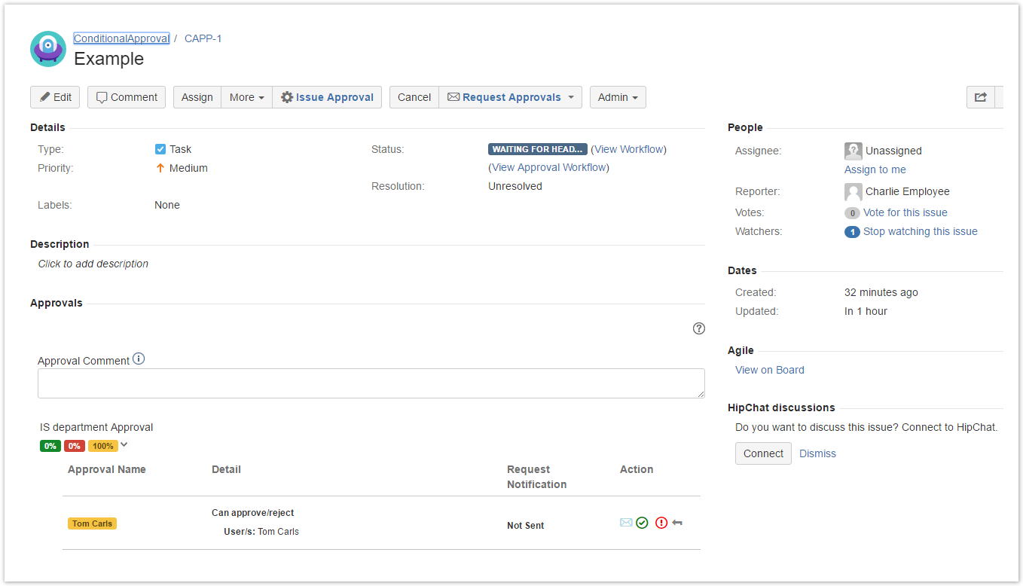Viewport: 1023px width, 586px height.
Task: Reject using the red exclamation icon
Action: pyautogui.click(x=661, y=523)
